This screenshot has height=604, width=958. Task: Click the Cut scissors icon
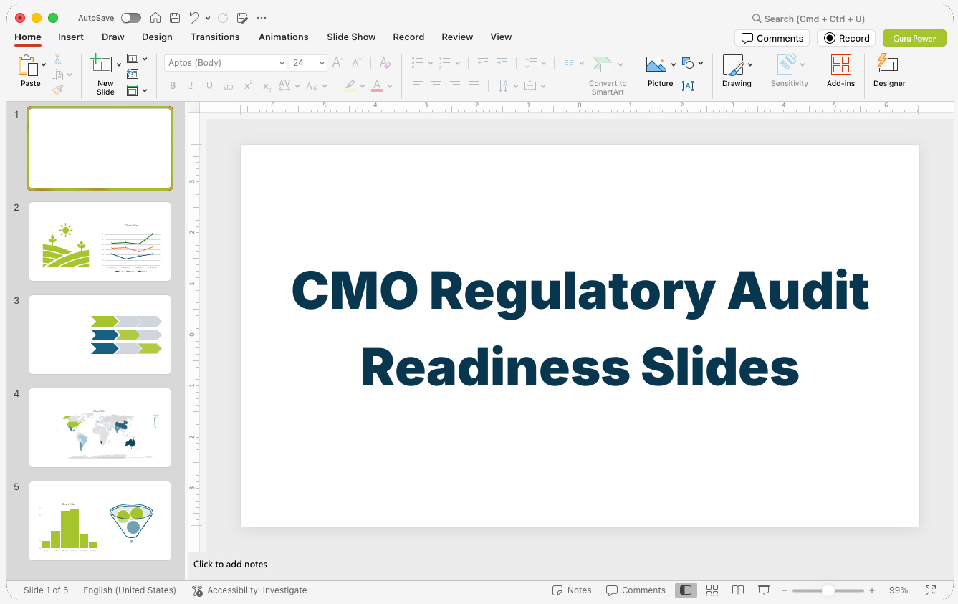pos(57,59)
